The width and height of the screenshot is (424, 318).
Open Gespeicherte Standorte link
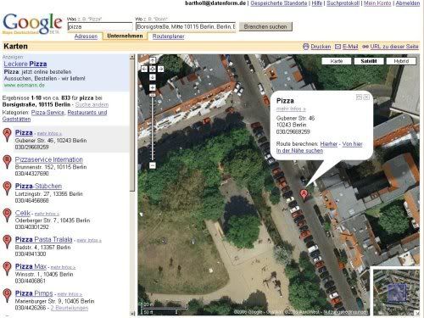279,3
